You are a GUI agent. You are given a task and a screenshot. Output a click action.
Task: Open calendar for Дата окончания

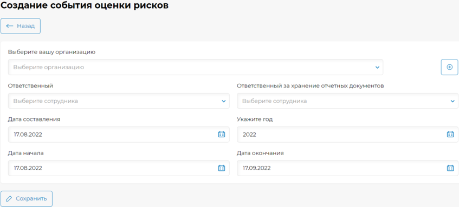point(450,168)
